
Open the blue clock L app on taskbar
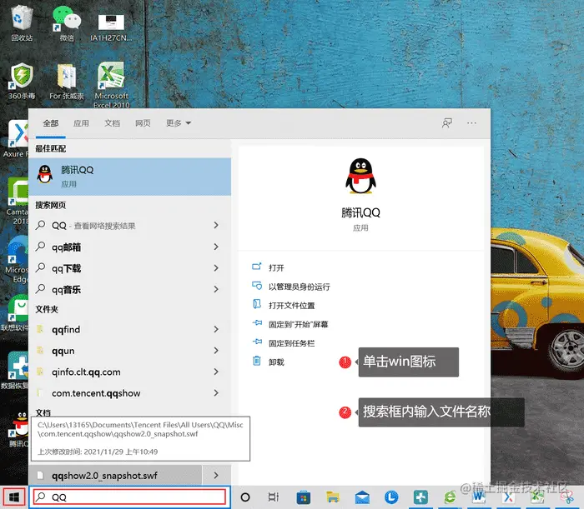coord(391,497)
